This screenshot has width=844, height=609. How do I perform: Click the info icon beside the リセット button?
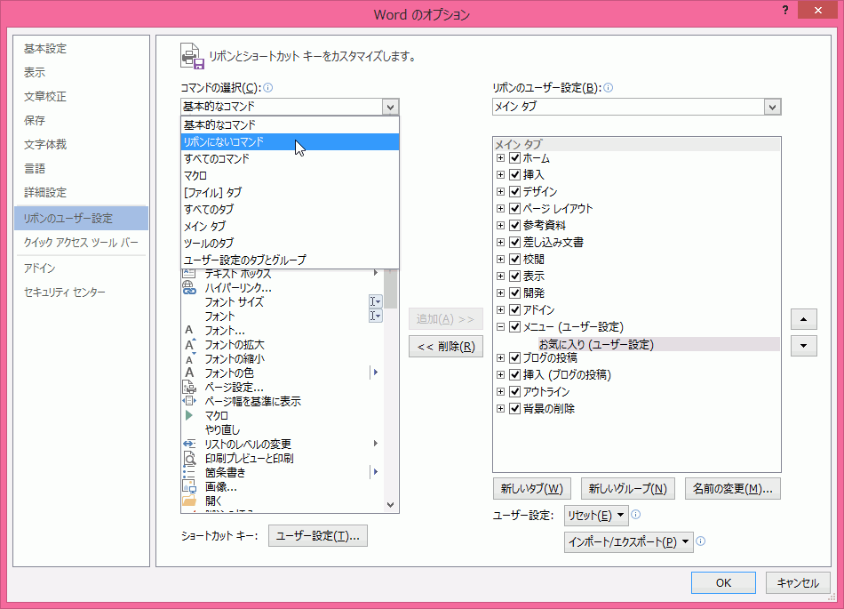[x=636, y=515]
